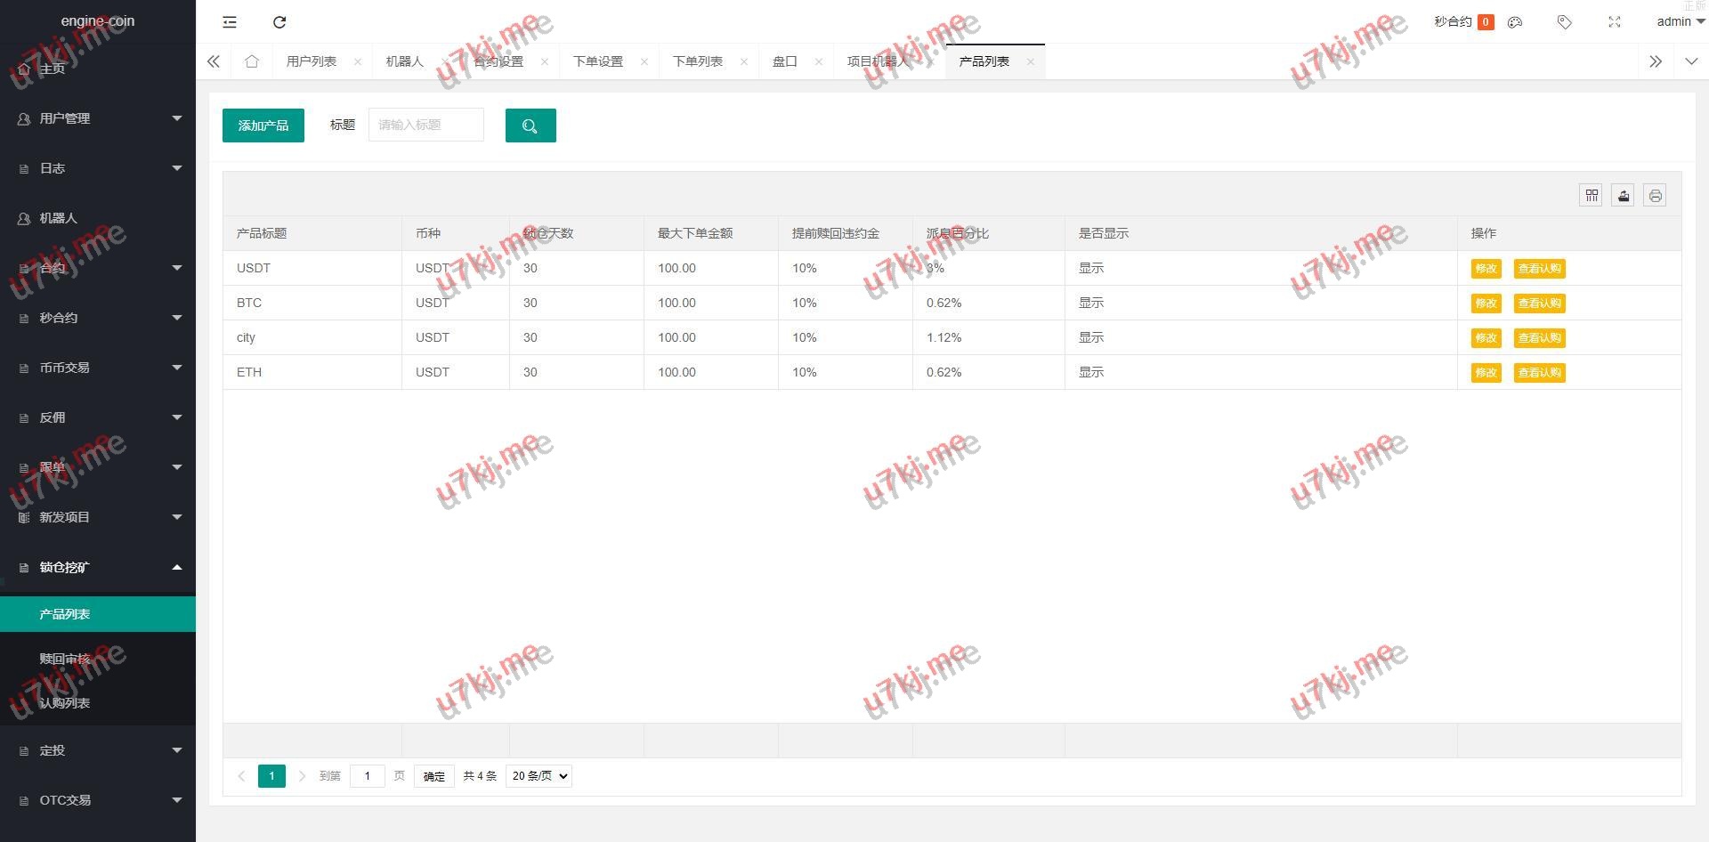
Task: Open the 20 条/页 page size dropdown
Action: pos(539,776)
